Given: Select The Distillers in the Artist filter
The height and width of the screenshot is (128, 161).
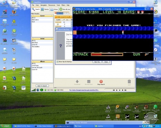Looking at the screenshot, I should [42, 47].
